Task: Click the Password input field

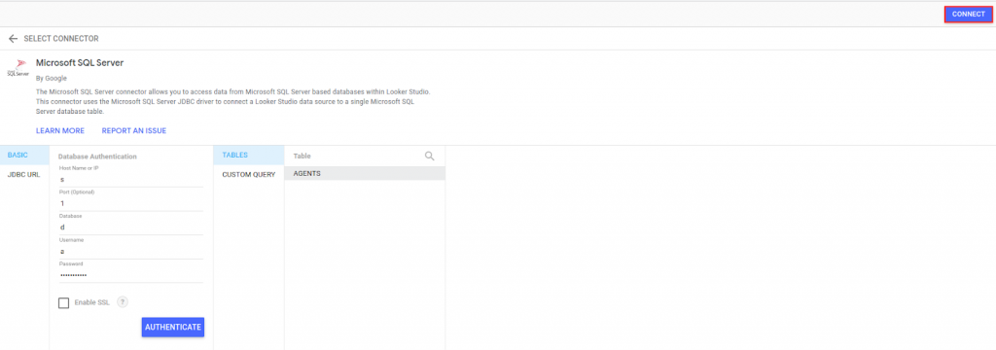Action: pos(131,275)
